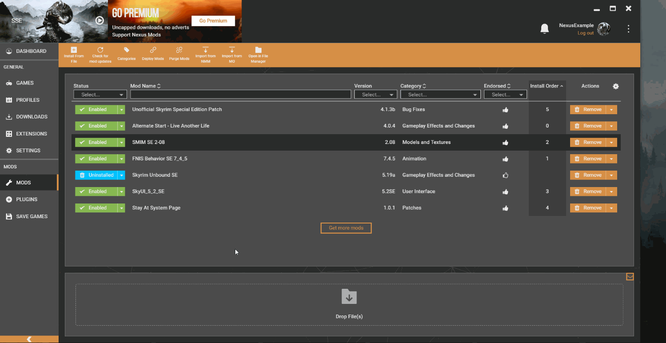Click Install From File toolbar icon
The width and height of the screenshot is (666, 343).
point(74,50)
